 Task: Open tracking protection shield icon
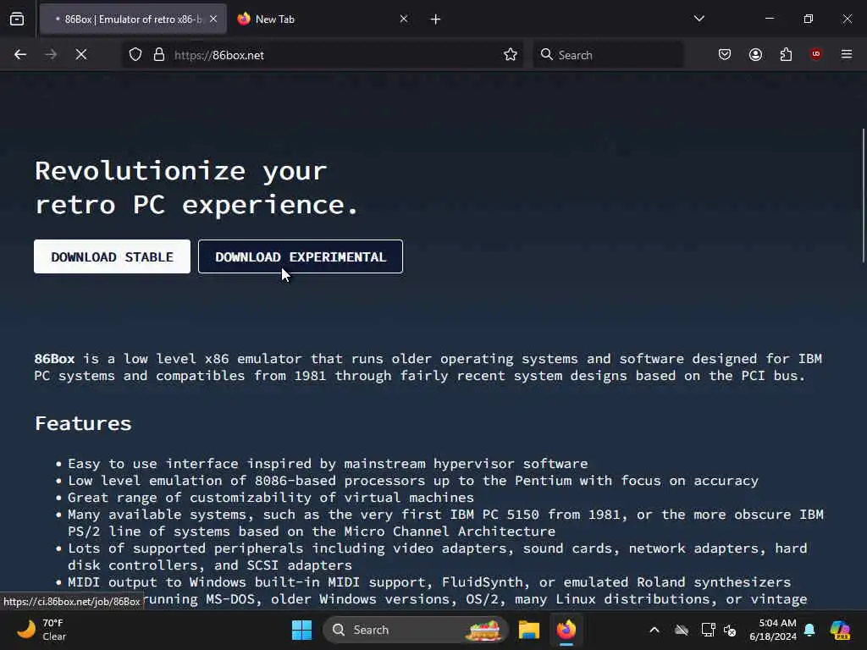(x=135, y=55)
